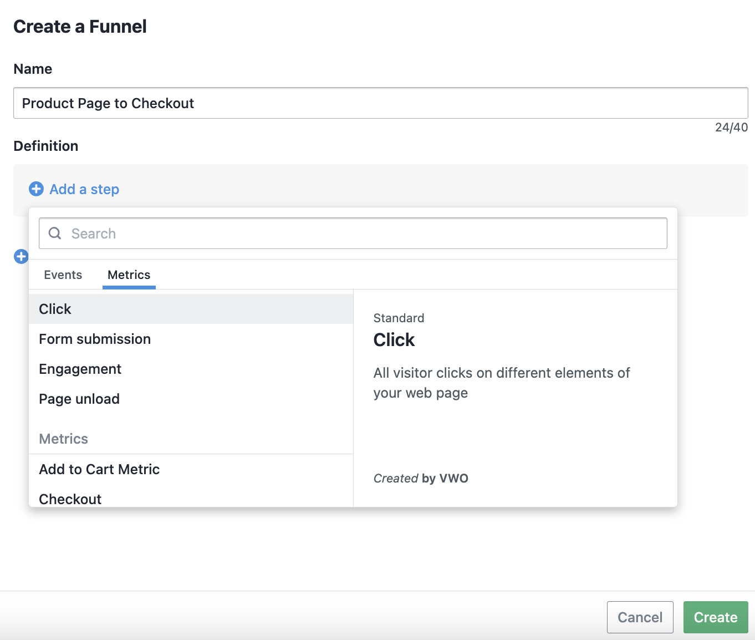Screen dimensions: 755x640
Task: Switch to the Events tab
Action: (63, 275)
